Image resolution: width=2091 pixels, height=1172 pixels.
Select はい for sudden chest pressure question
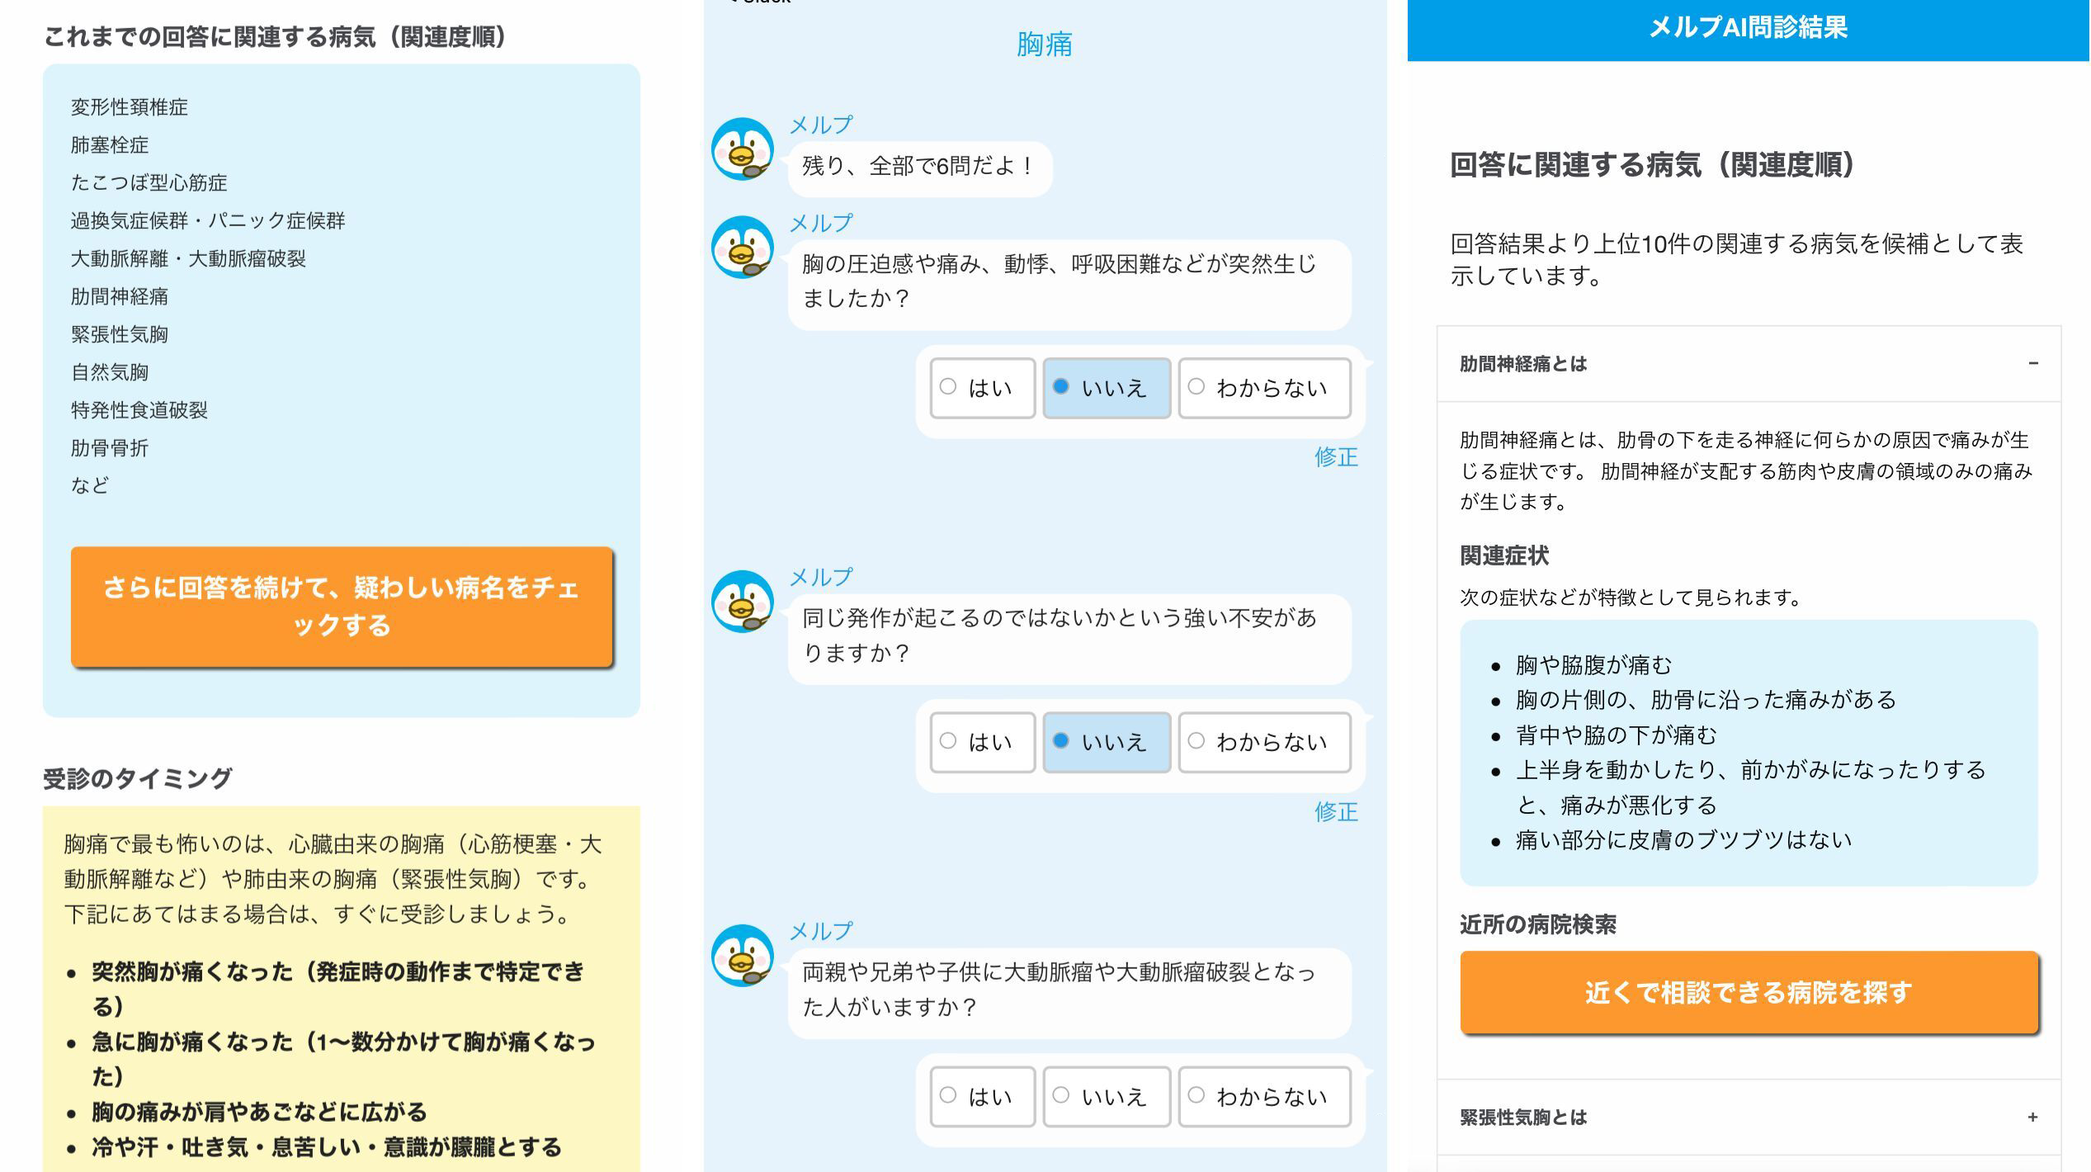click(x=982, y=388)
